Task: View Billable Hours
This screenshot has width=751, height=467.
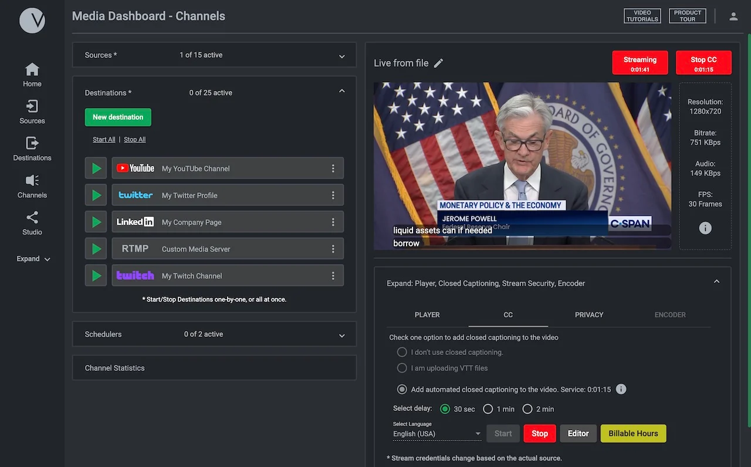Action: click(x=633, y=434)
